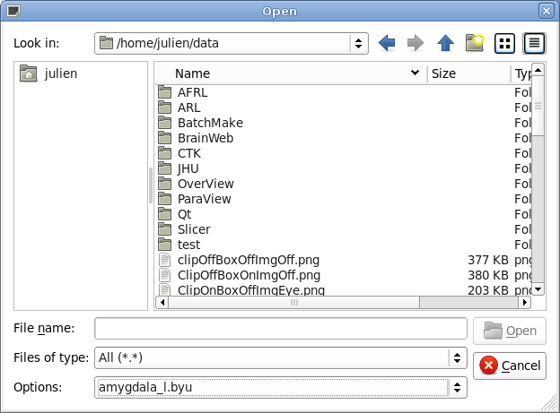Click the Forward navigation arrow
This screenshot has height=413, width=560.
[x=416, y=43]
